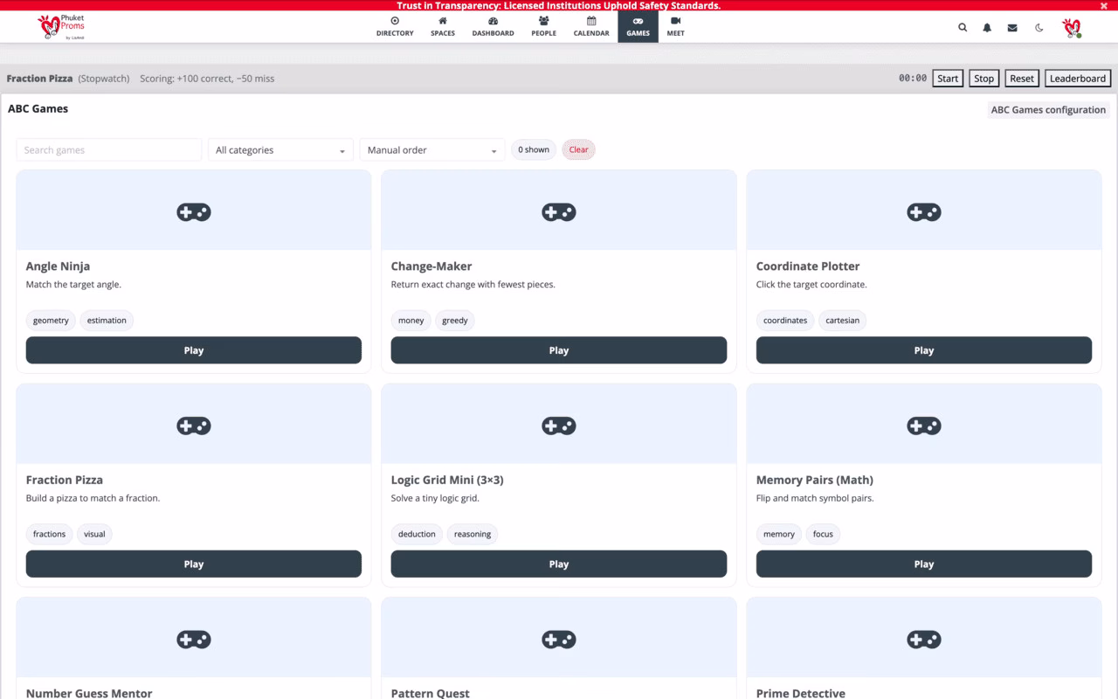Viewport: 1118px width, 699px height.
Task: Click the Change-Maker gamepad thumbnail
Action: coord(559,211)
